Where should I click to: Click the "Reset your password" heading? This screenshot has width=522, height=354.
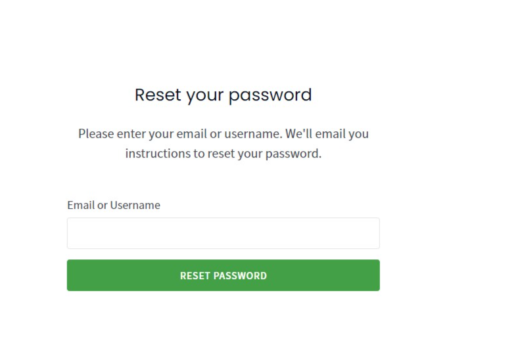pyautogui.click(x=223, y=95)
